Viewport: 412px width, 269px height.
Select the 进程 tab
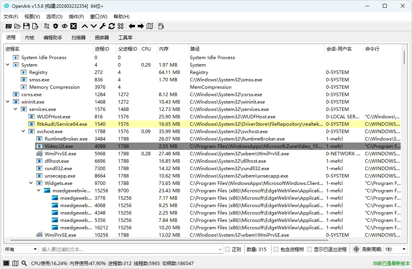[x=11, y=37]
